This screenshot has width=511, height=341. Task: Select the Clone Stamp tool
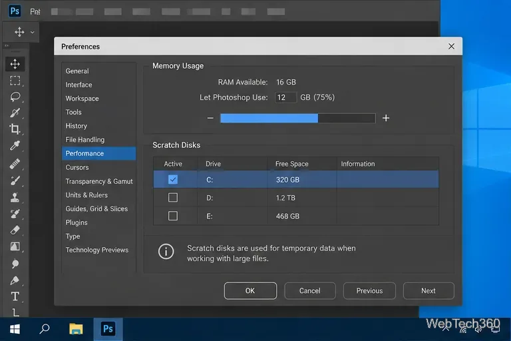[x=15, y=197]
